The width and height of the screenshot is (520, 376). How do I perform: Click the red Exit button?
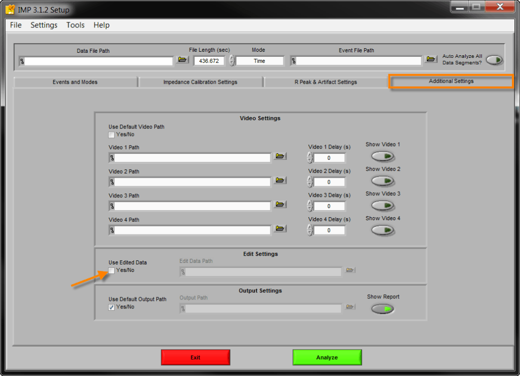coord(196,357)
